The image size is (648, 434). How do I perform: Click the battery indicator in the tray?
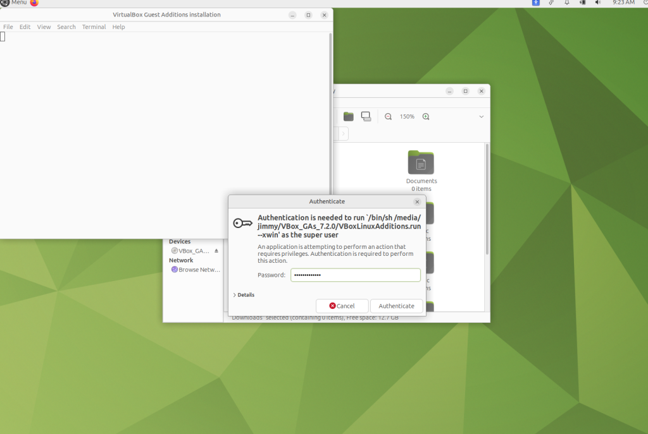pos(583,3)
